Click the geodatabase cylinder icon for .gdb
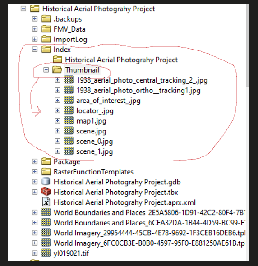Viewport: 258px width, 266px height. pos(46,181)
